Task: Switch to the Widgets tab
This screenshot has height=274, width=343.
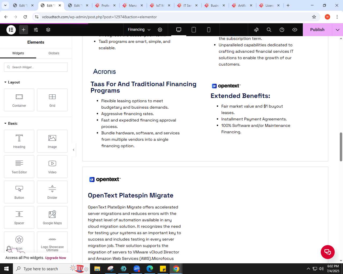Action: [18, 53]
